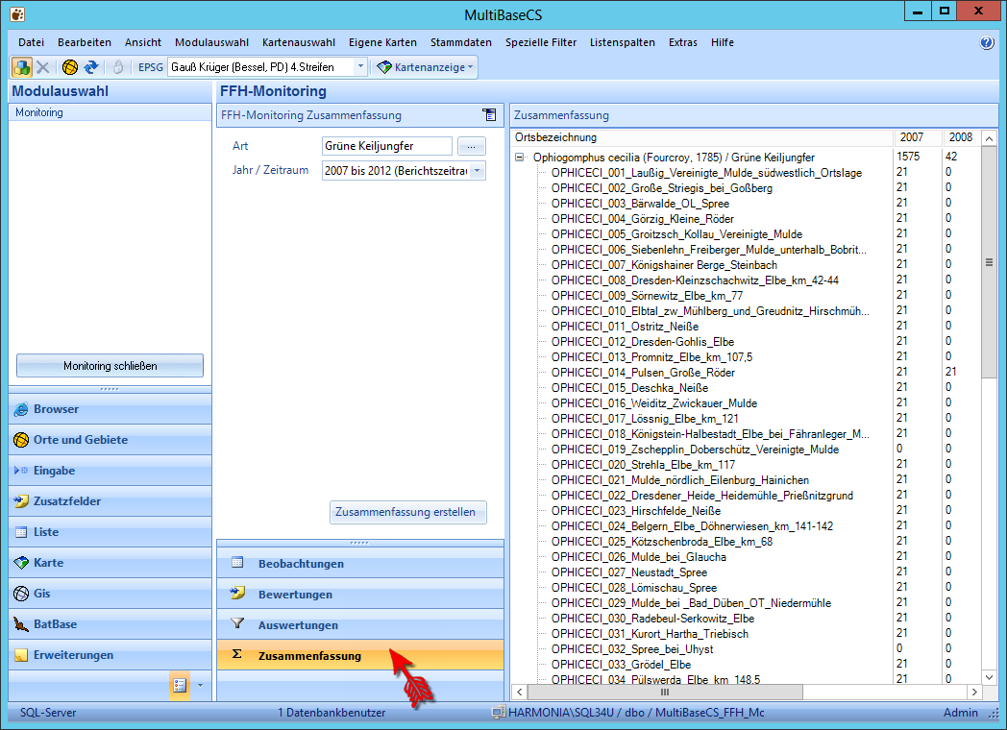Click the gray lock toolbar icon
The width and height of the screenshot is (1007, 730).
tap(118, 67)
